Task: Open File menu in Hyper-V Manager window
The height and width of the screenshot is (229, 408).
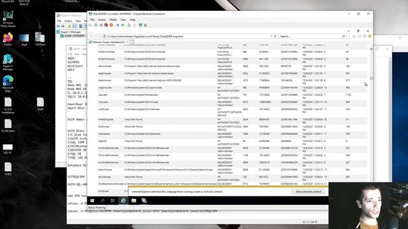Action: point(59,21)
